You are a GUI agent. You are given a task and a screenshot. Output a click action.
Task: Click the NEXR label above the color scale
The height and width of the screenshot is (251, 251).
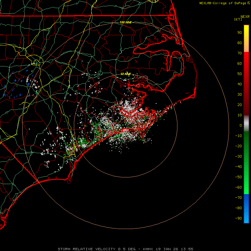(245, 17)
